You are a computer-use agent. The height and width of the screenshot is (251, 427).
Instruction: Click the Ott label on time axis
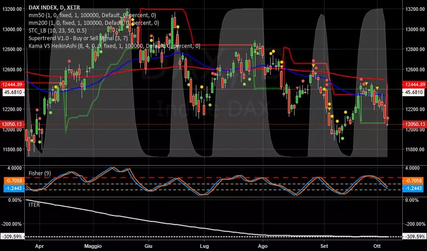(x=377, y=246)
